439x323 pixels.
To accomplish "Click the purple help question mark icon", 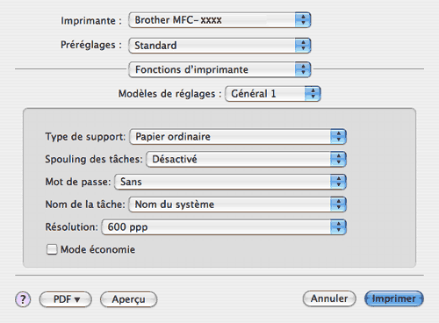I will 23,299.
